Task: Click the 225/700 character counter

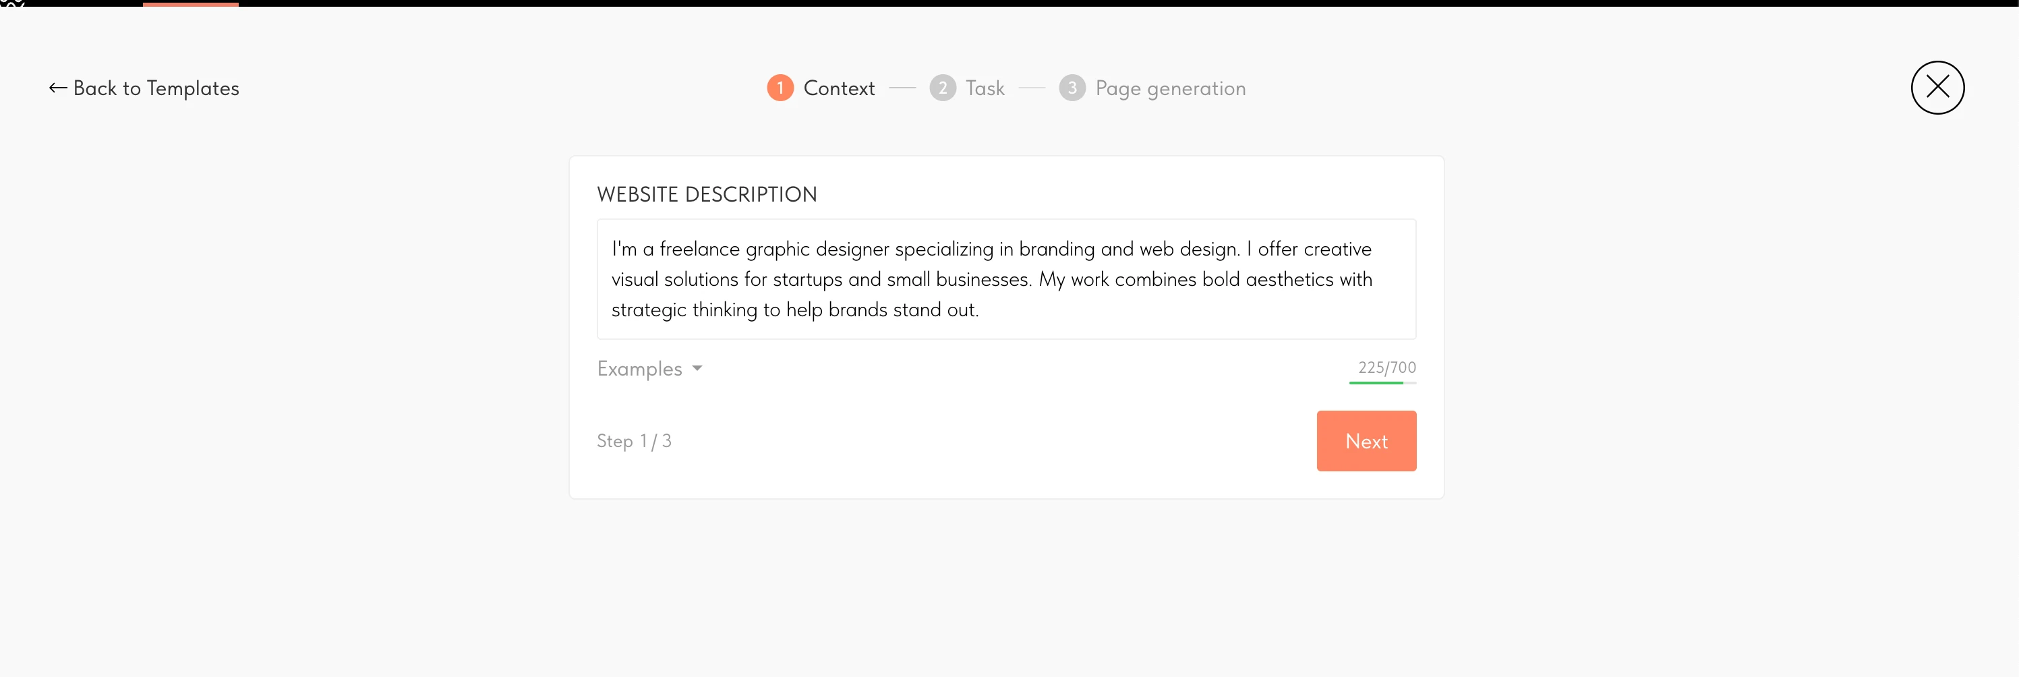Action: 1386,367
